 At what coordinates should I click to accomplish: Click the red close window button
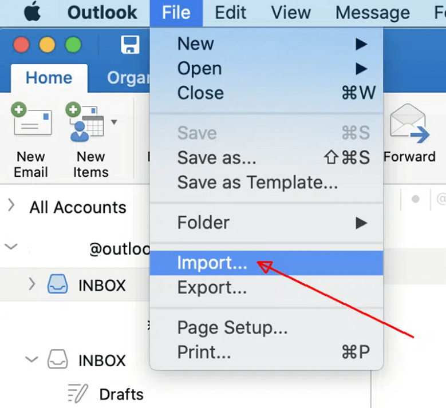point(21,45)
